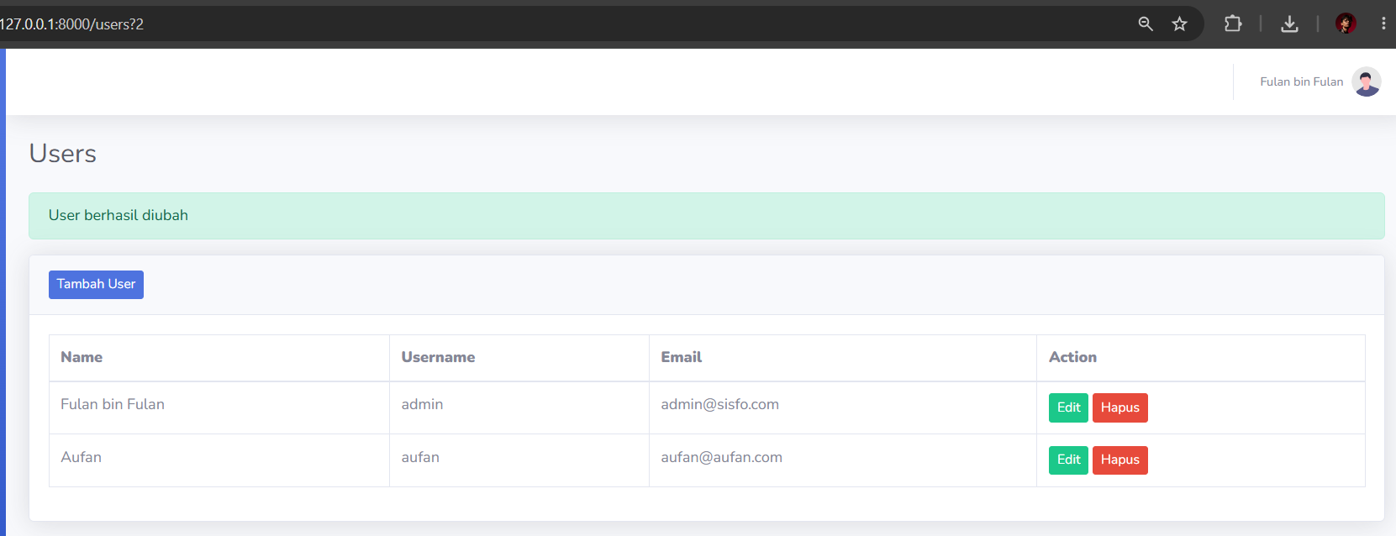1396x536 pixels.
Task: Open the browser extensions puzzle icon
Action: [1233, 24]
